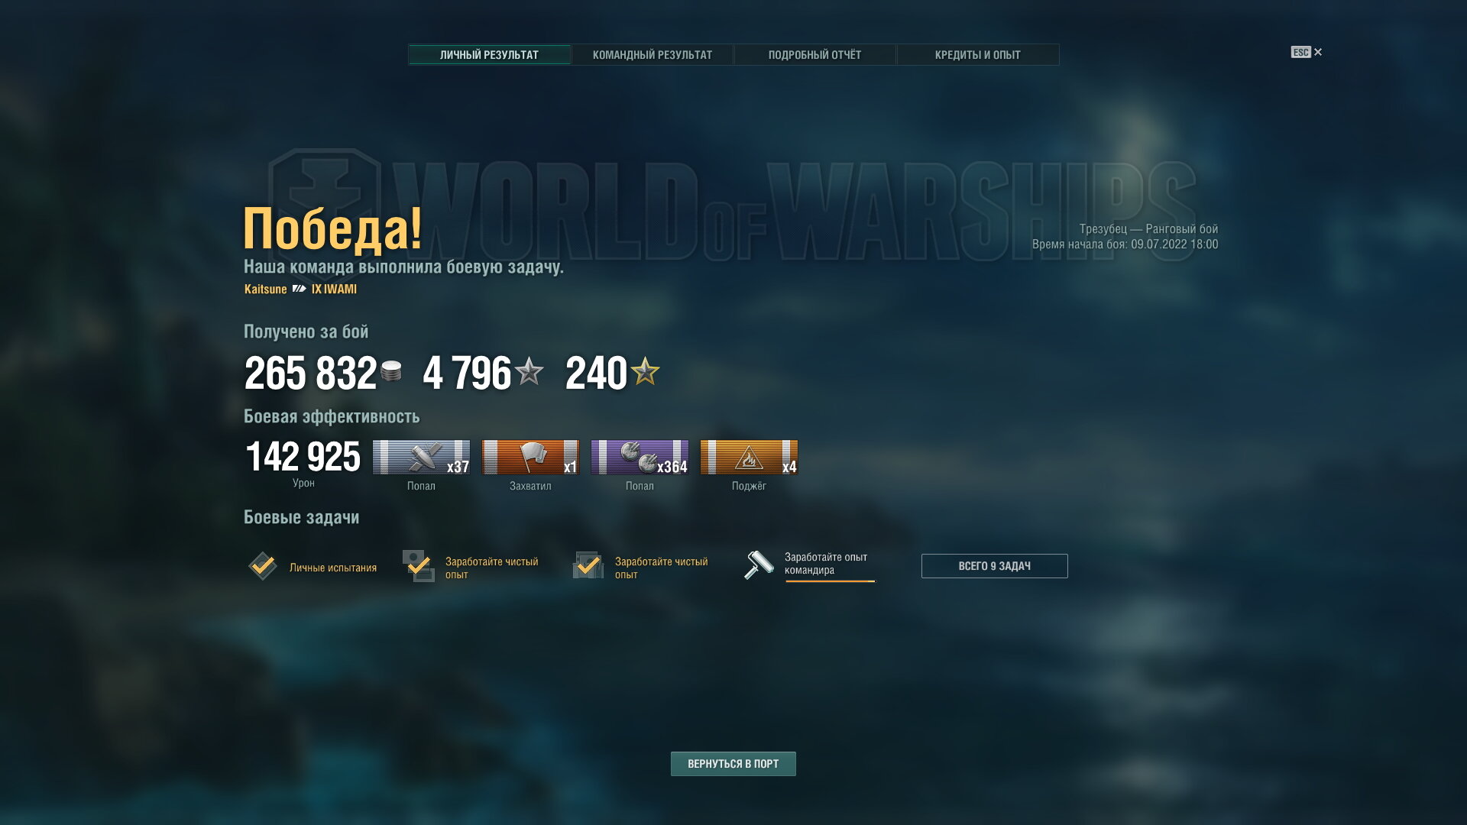1467x825 pixels.
Task: Click the silver star experience icon
Action: tap(529, 372)
